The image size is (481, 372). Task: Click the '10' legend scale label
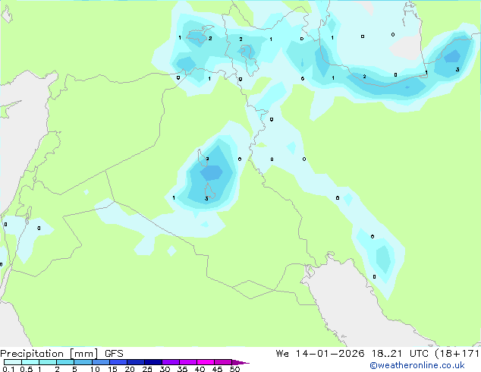(x=95, y=369)
